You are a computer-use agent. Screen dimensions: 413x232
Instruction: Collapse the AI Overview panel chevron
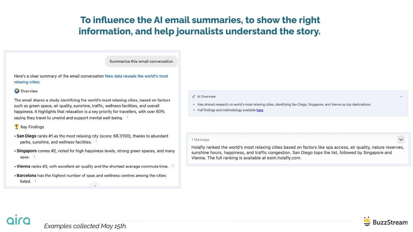401,97
